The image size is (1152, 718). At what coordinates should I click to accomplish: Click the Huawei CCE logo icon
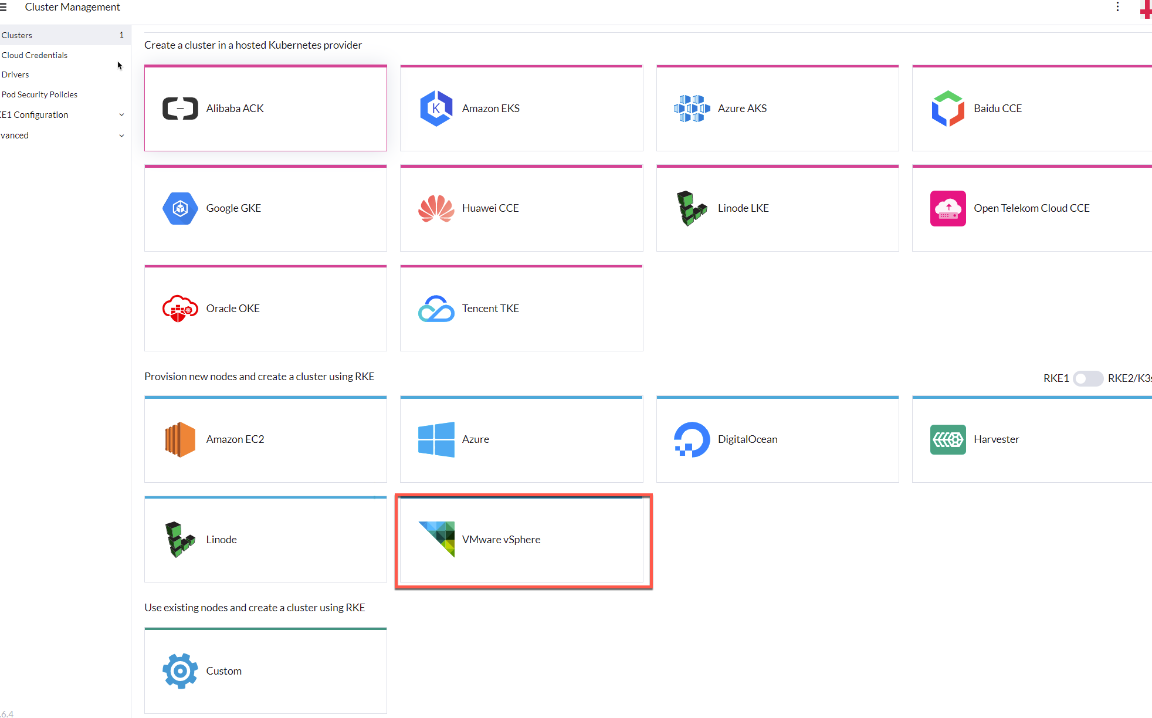pos(436,208)
